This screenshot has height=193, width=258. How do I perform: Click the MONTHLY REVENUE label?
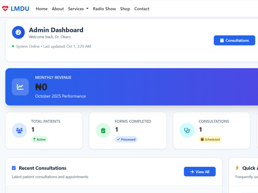tap(53, 77)
